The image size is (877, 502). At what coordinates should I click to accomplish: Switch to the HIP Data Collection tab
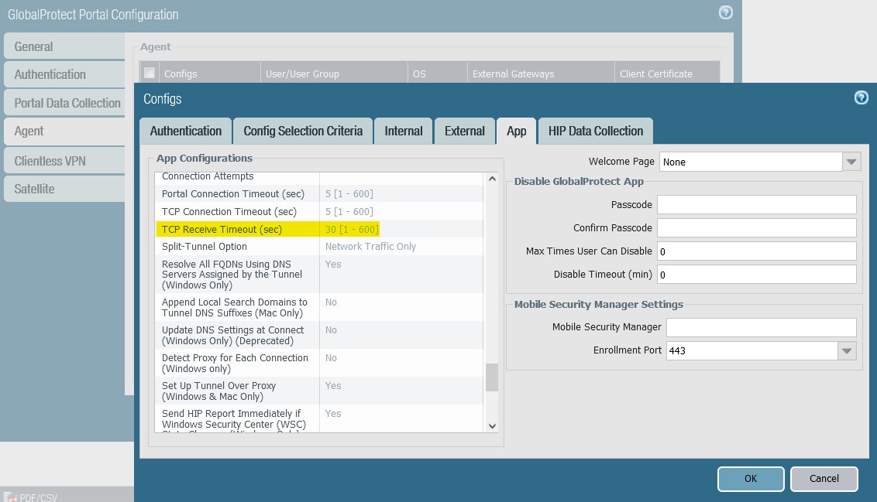596,130
